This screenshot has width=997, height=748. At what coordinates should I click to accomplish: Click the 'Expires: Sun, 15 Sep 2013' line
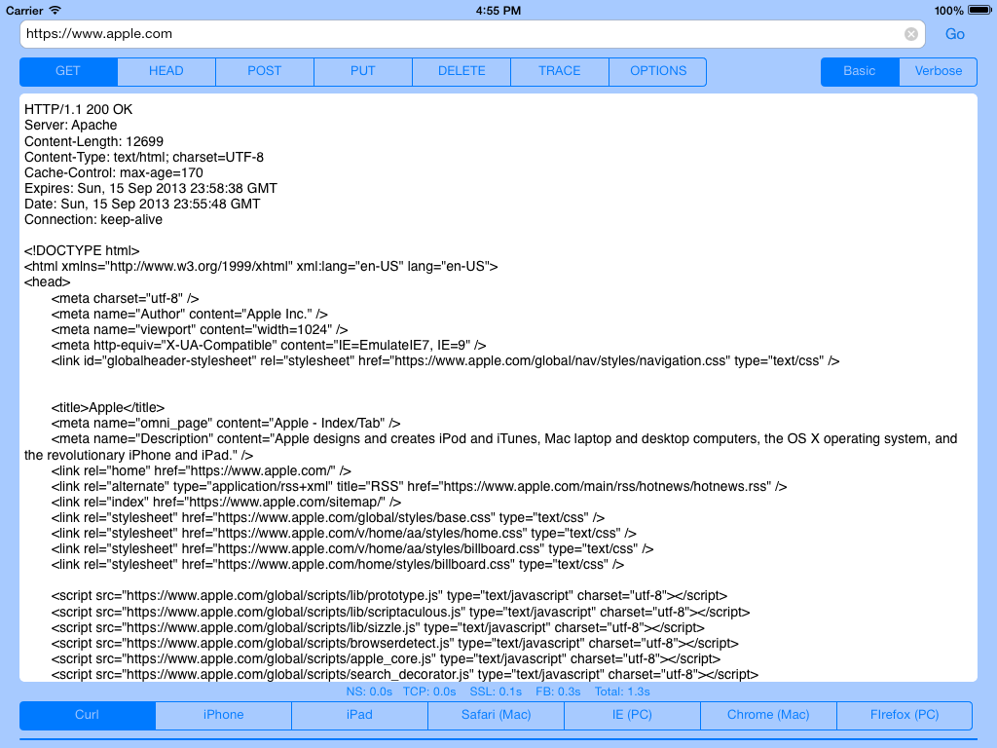[x=151, y=188]
